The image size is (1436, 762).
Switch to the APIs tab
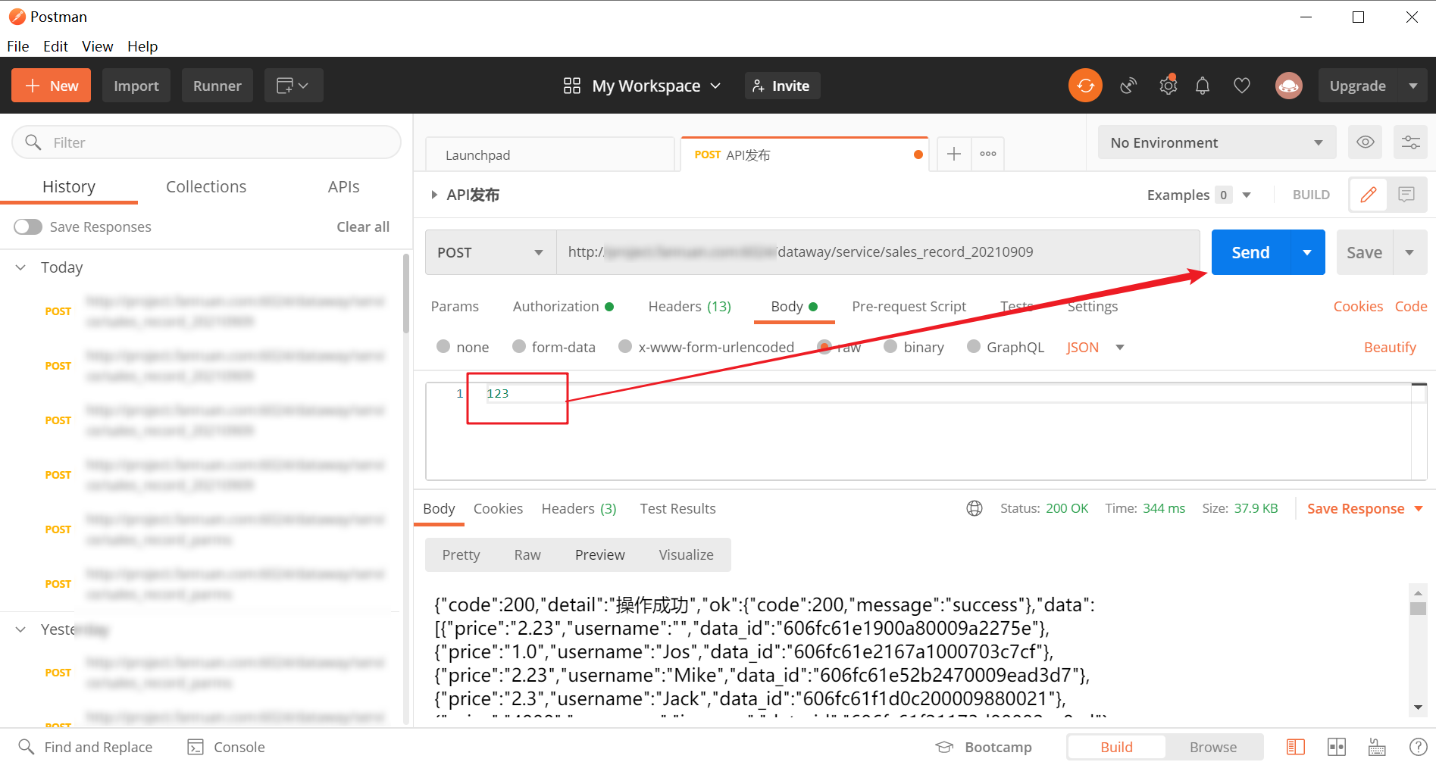[343, 186]
